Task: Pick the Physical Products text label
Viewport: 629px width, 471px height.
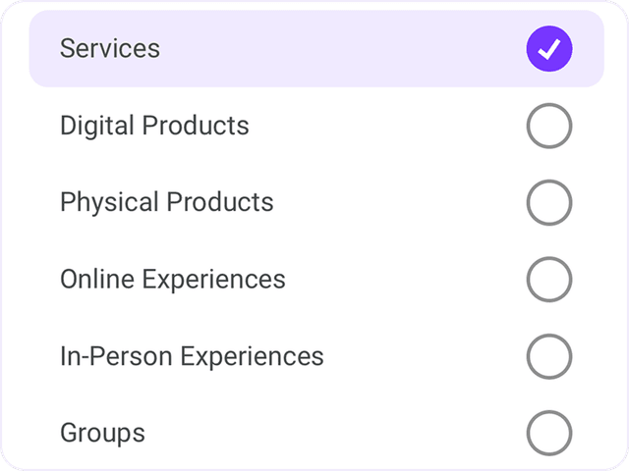Action: tap(166, 202)
